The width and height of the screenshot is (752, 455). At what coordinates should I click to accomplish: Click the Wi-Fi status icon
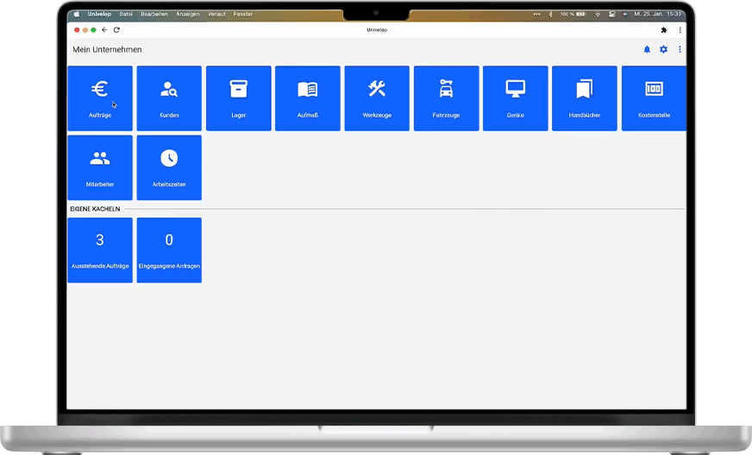(x=598, y=14)
